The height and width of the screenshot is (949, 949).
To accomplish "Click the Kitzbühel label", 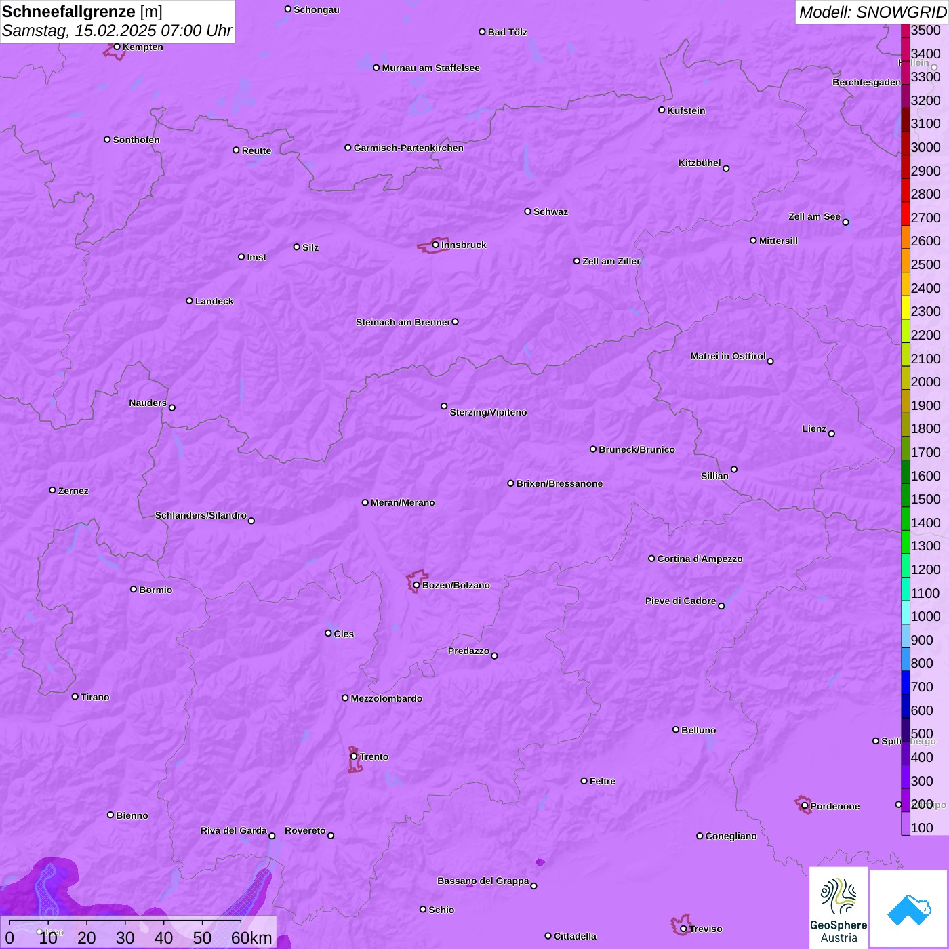I will (700, 163).
